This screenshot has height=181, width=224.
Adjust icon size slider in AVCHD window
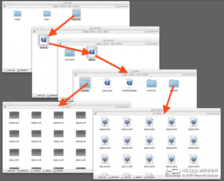(151, 44)
